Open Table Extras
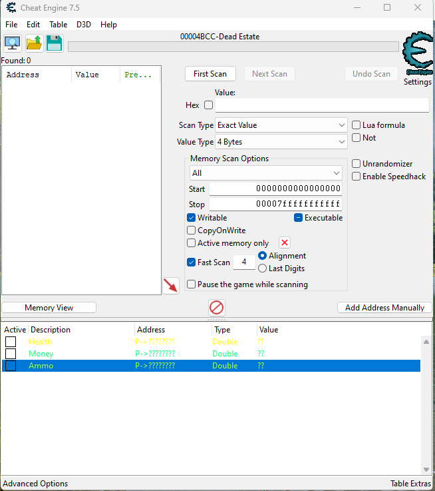This screenshot has width=435, height=491. click(410, 484)
